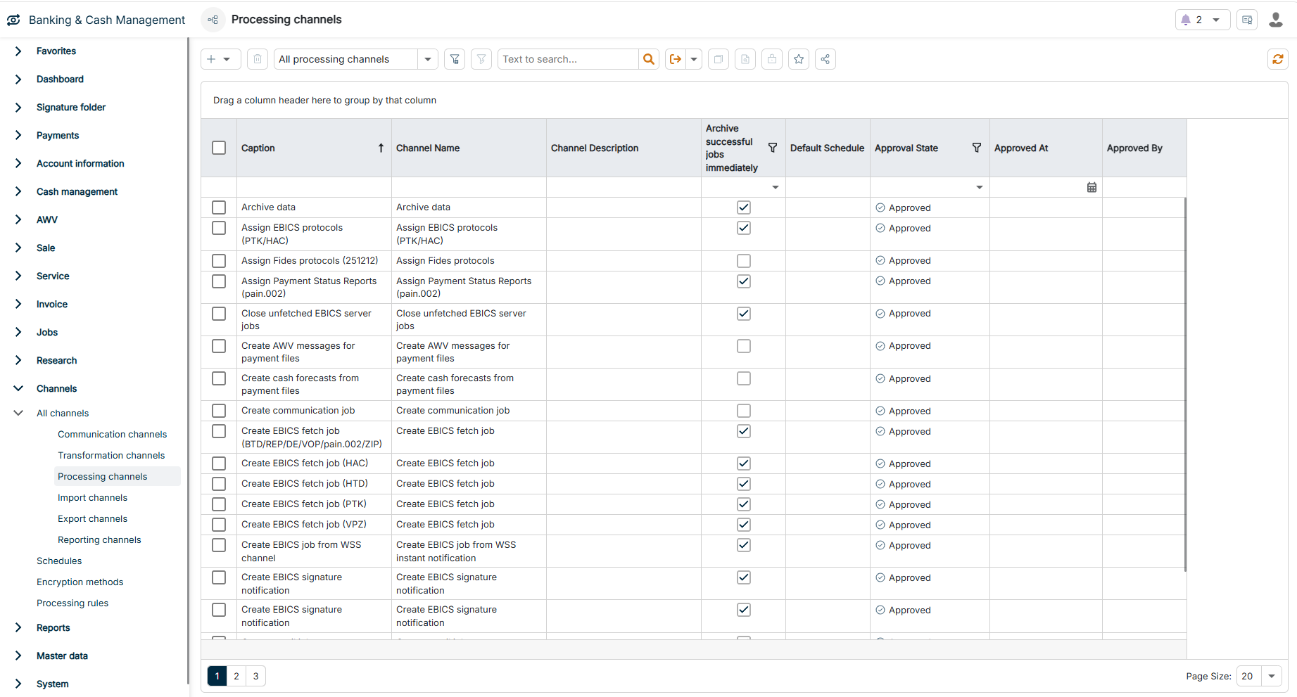Open Communication channels in sidebar
1297x697 pixels.
[x=113, y=434]
